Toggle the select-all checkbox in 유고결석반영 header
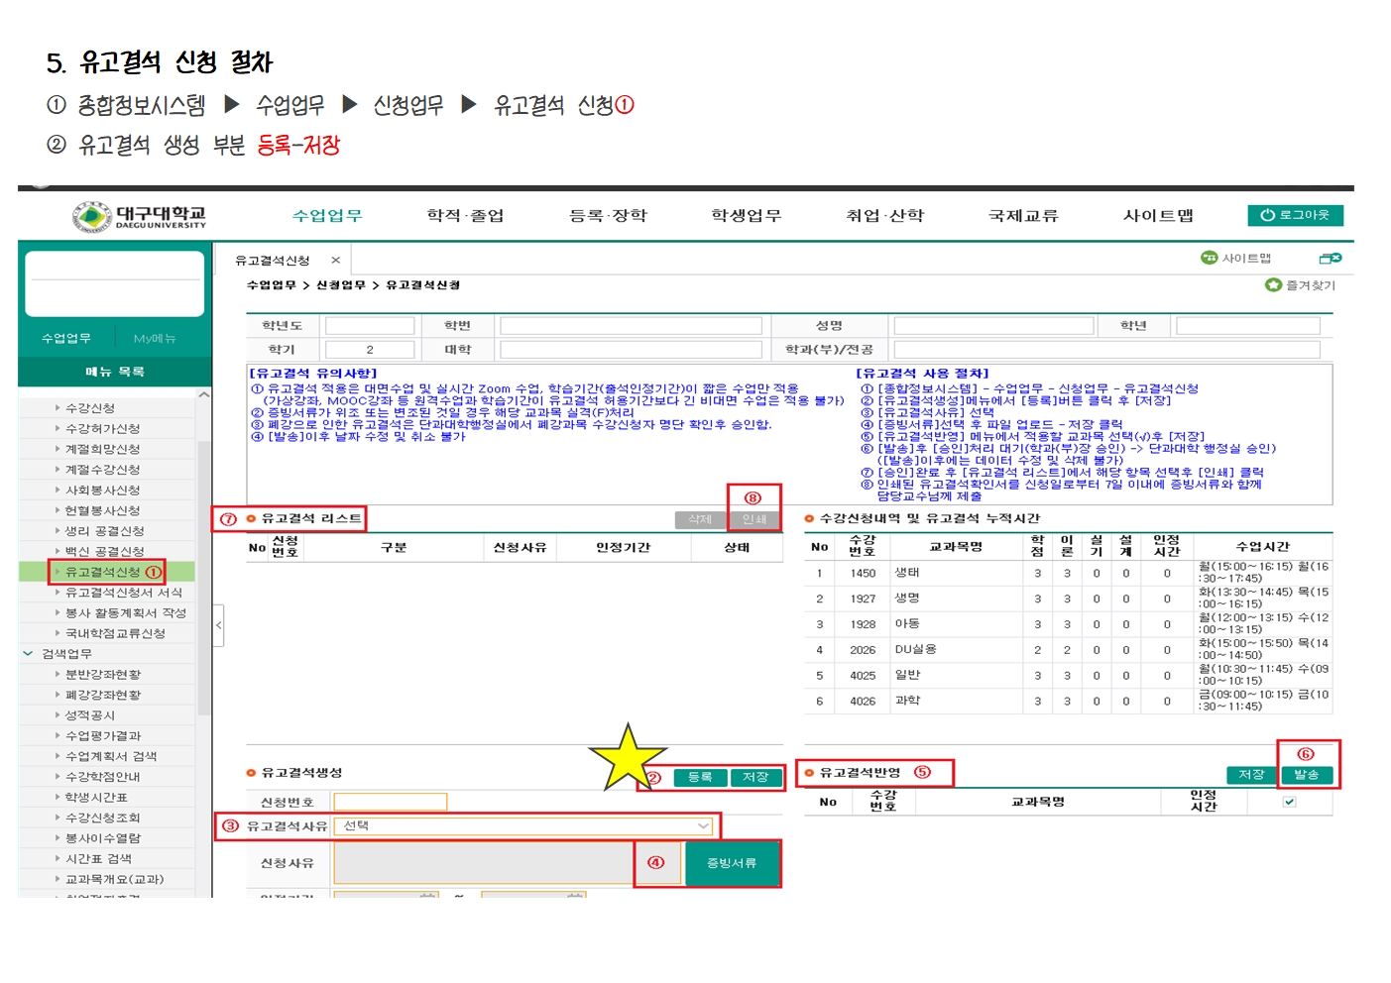Screen dimensions: 1391x983 coord(1289,802)
